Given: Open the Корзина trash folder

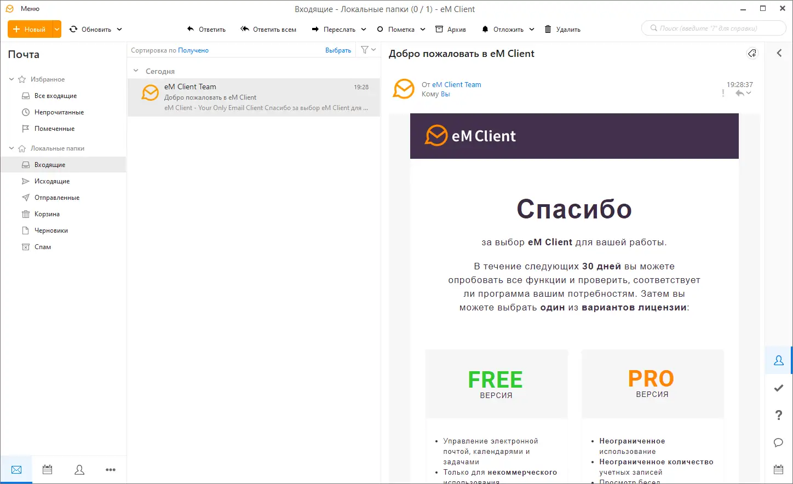Looking at the screenshot, I should click(47, 214).
